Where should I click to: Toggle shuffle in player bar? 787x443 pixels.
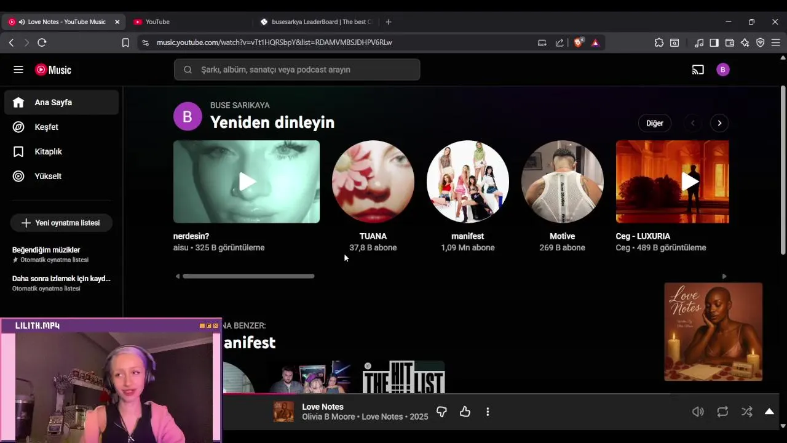(746, 412)
